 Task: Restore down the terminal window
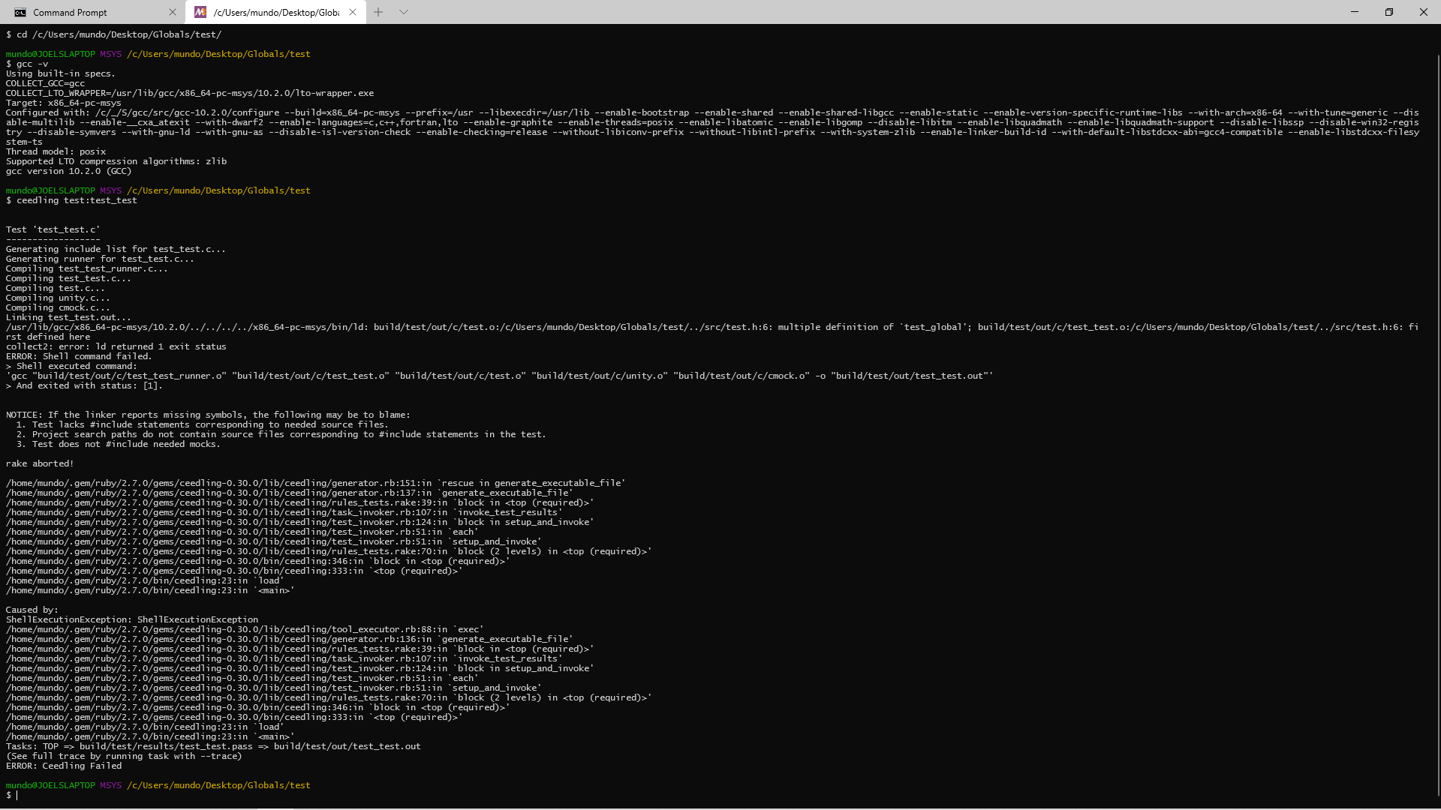(1389, 12)
